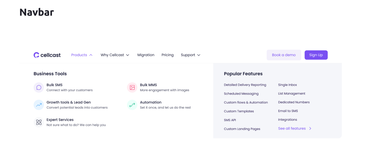This screenshot has height=155, width=365.
Task: Open the Migration menu item
Action: point(146,55)
